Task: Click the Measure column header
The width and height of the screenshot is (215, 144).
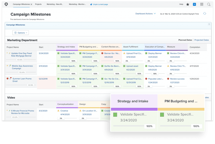Action: (177, 47)
